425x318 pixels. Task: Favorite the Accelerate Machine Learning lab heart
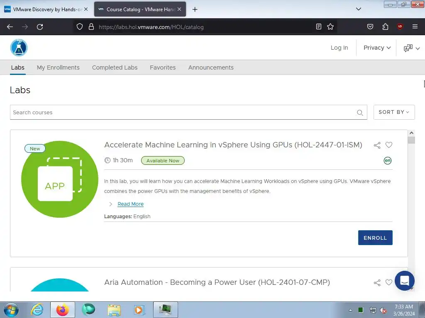(388, 145)
